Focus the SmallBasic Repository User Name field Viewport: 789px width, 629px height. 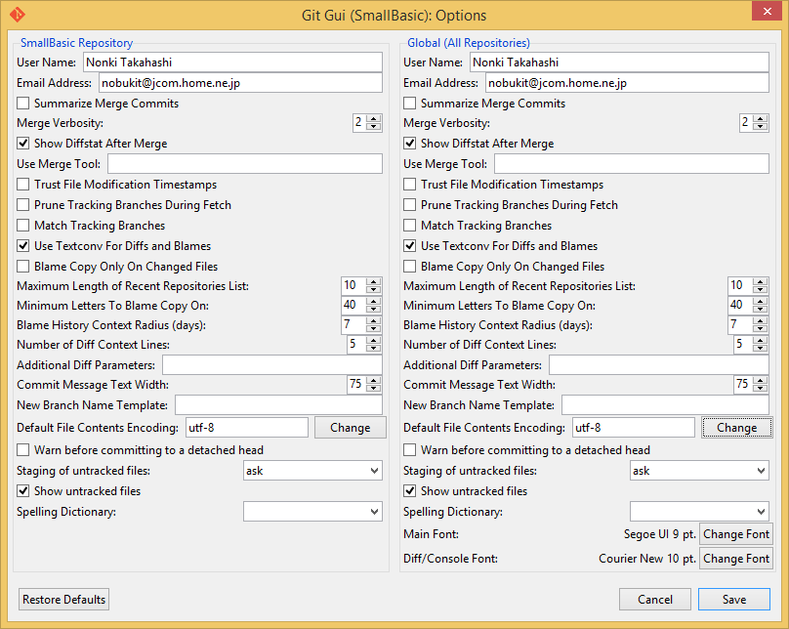click(232, 63)
